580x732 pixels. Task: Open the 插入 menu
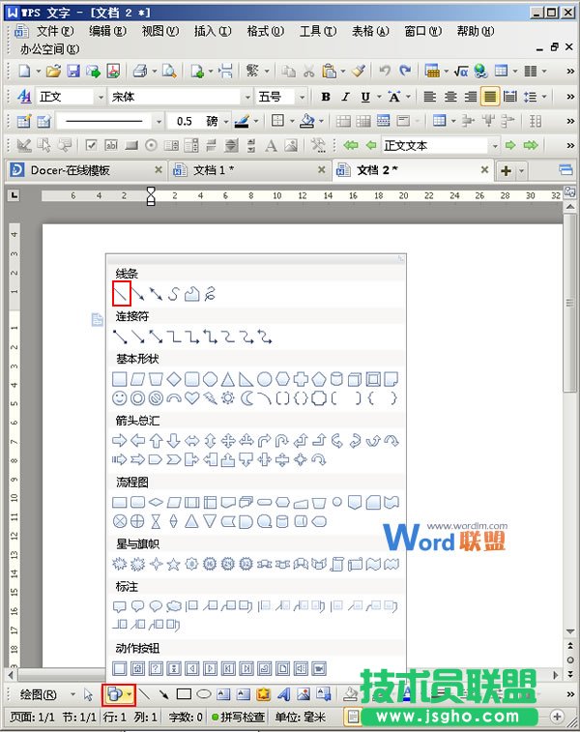(x=212, y=31)
